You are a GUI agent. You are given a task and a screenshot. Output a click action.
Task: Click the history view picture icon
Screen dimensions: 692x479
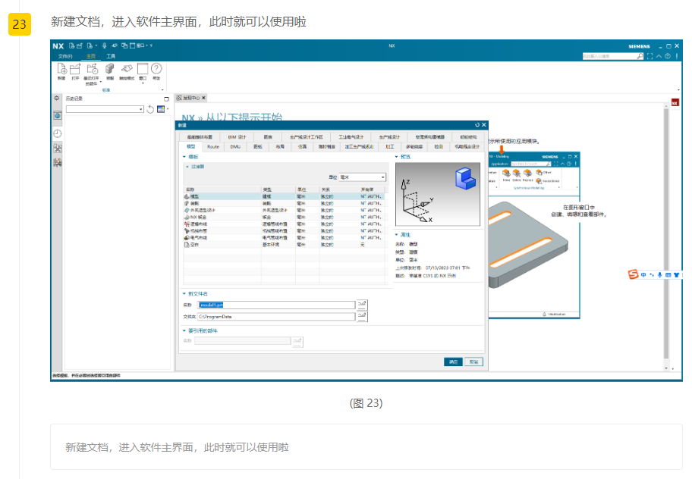click(x=161, y=109)
